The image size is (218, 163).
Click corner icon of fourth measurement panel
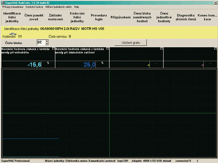coord(215,49)
